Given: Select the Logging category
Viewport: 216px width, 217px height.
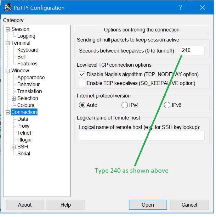Looking at the screenshot, I should [x=26, y=36].
